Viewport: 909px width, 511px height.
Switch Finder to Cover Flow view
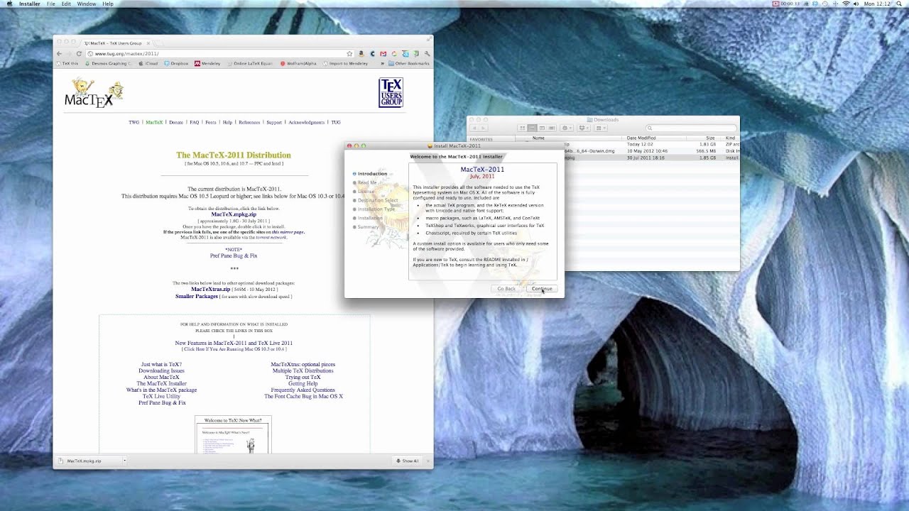[551, 128]
